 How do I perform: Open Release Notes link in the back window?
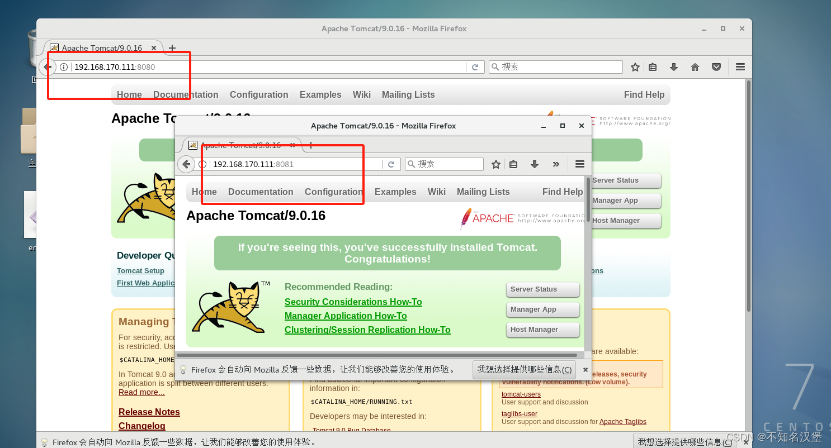coord(149,412)
